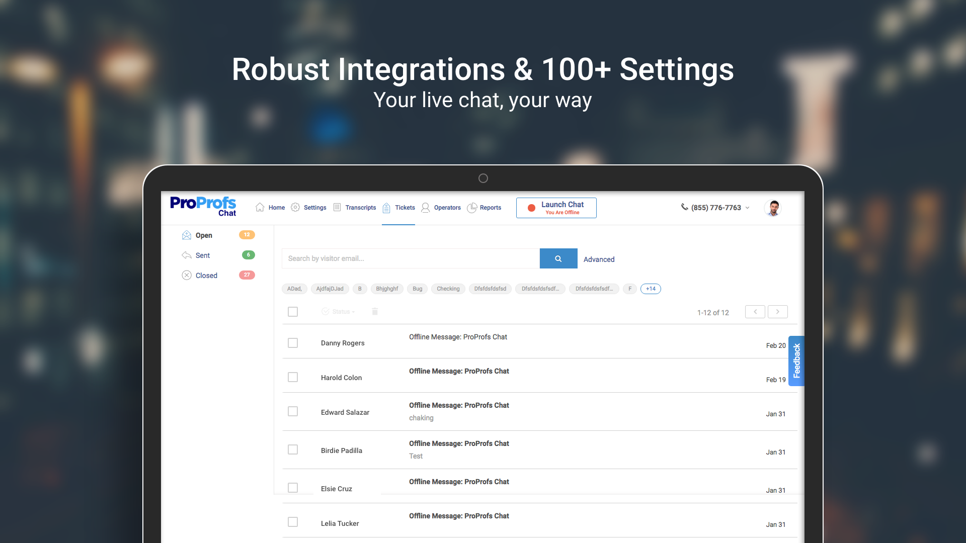Click the trash delete icon

pos(375,312)
